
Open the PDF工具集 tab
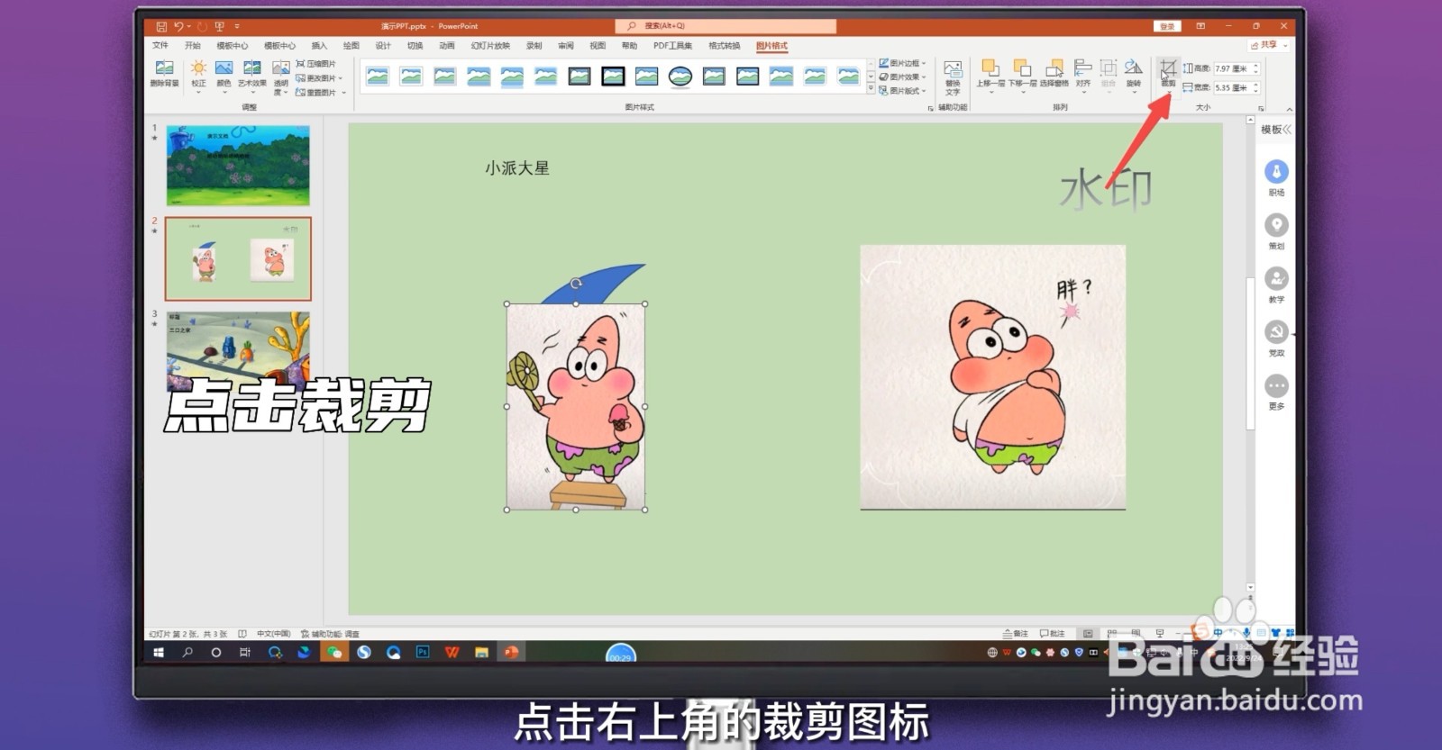[673, 45]
